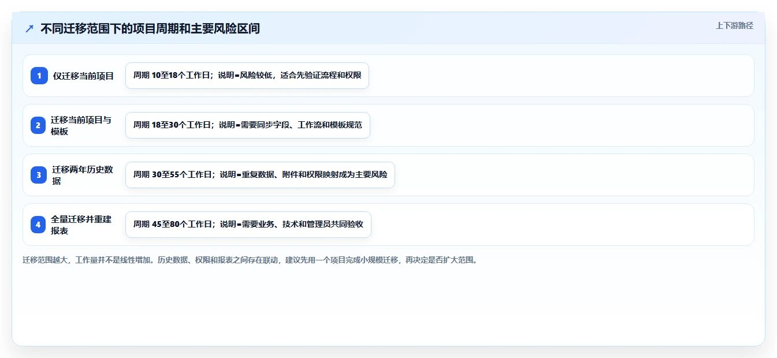This screenshot has width=777, height=358.
Task: Select the 迁移两年历史数据 label
Action: [83, 175]
